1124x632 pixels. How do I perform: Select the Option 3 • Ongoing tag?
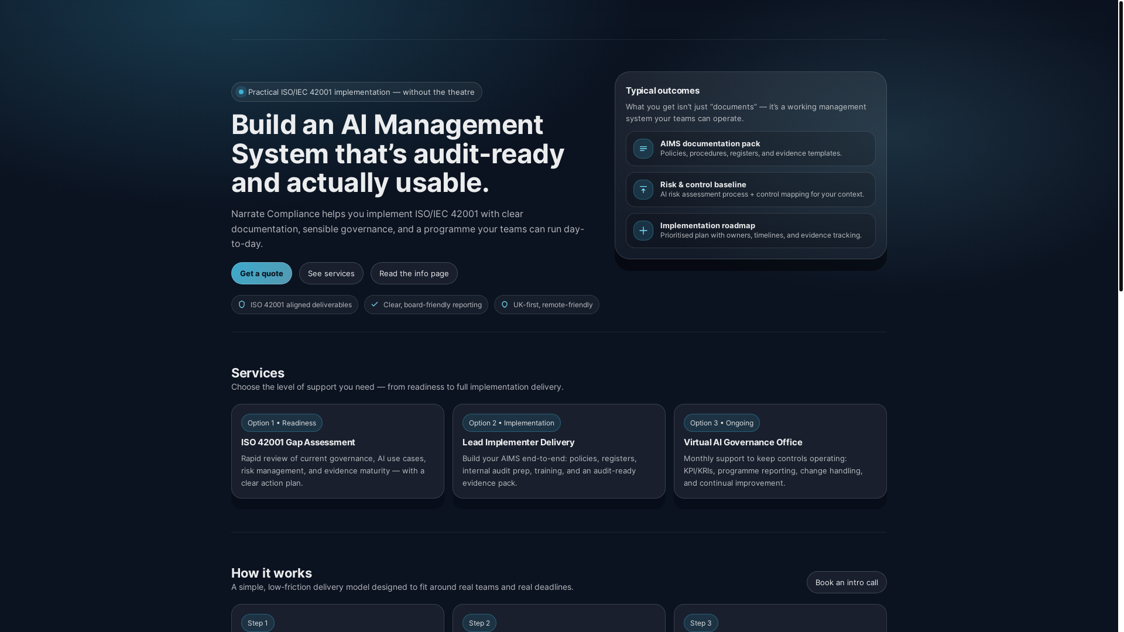pyautogui.click(x=722, y=423)
